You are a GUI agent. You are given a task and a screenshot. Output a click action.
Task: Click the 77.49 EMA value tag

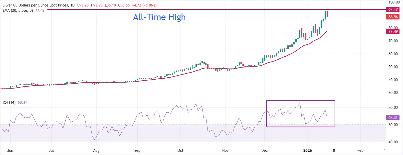tap(393, 31)
